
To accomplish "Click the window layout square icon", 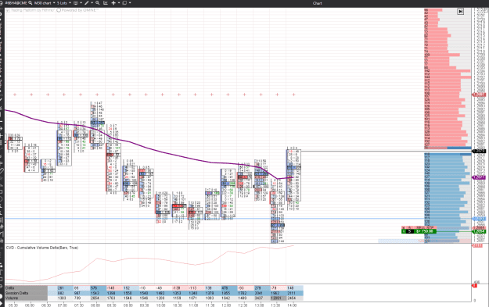I will pyautogui.click(x=124, y=3).
